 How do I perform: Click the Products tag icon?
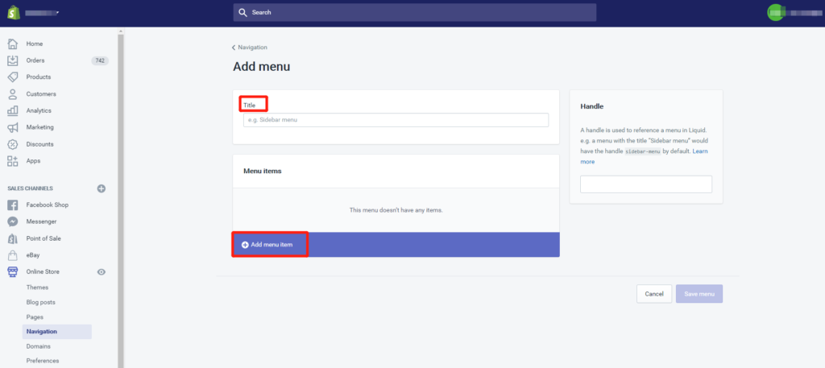pyautogui.click(x=13, y=76)
